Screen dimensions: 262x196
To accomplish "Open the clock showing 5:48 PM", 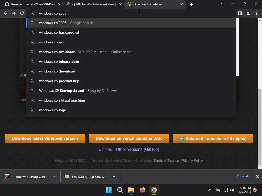I will click(245, 190).
